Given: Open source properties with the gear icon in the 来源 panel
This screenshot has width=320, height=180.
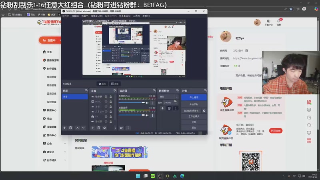Looking at the screenshot, I should (104, 128).
